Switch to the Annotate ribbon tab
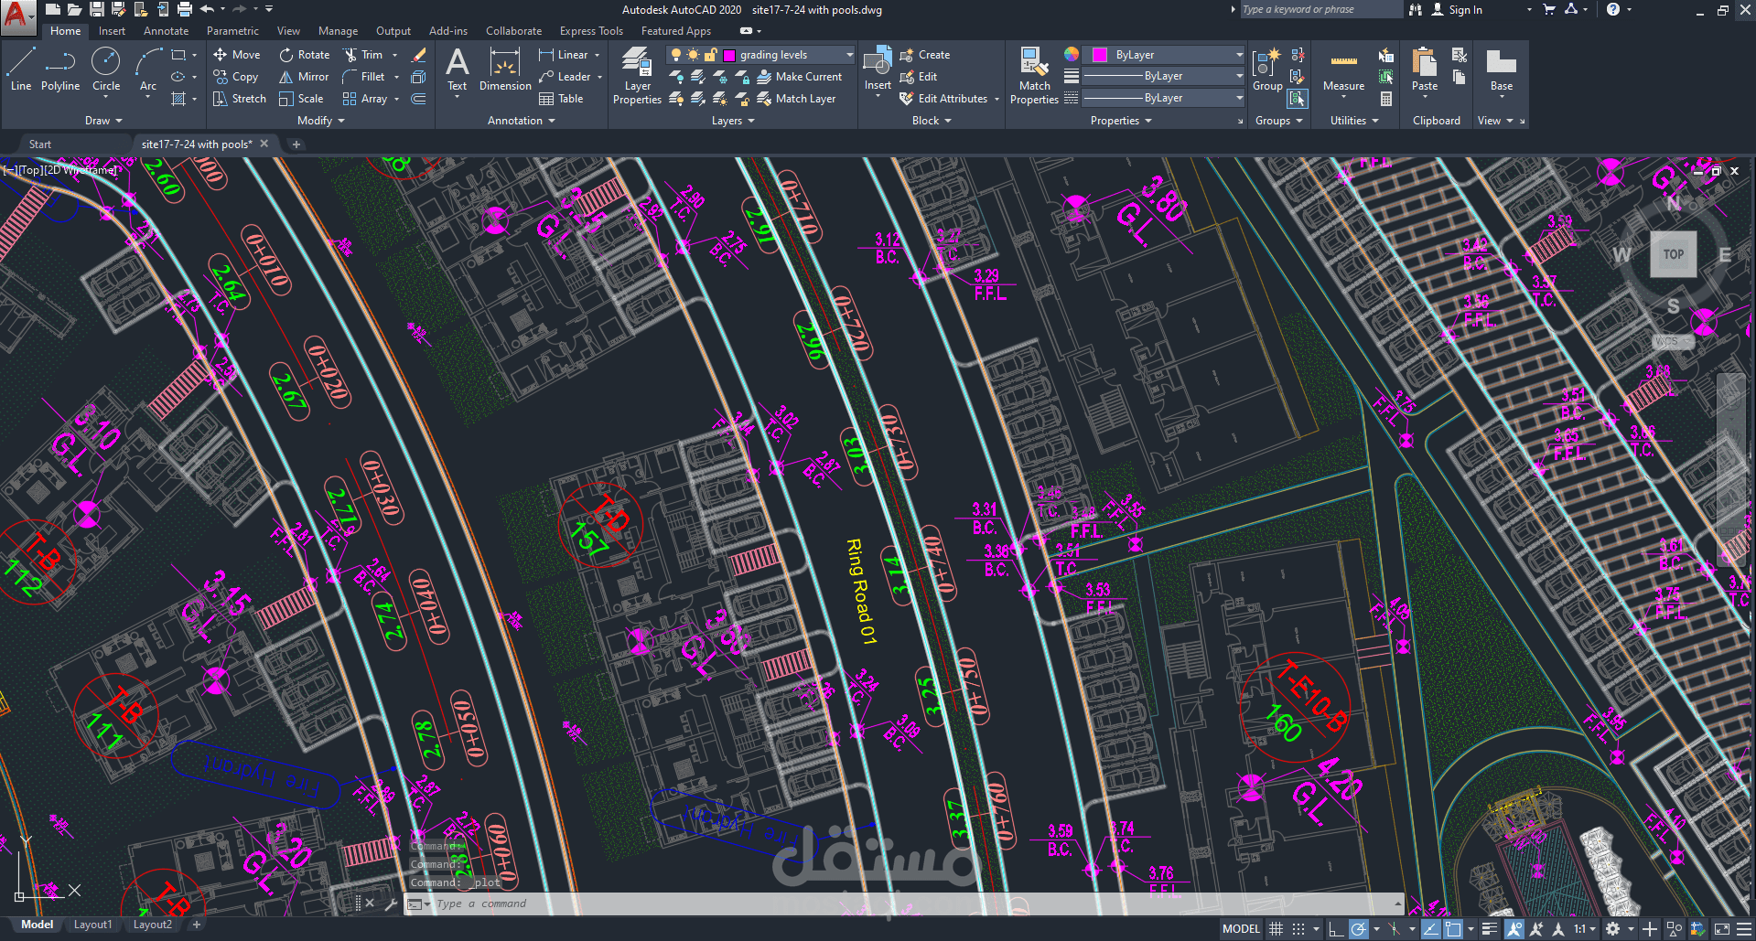Screen dimensions: 1756x941 click(166, 31)
